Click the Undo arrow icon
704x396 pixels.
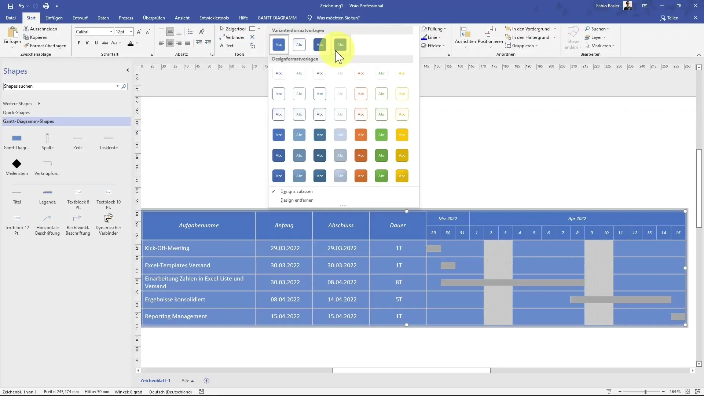(x=21, y=6)
